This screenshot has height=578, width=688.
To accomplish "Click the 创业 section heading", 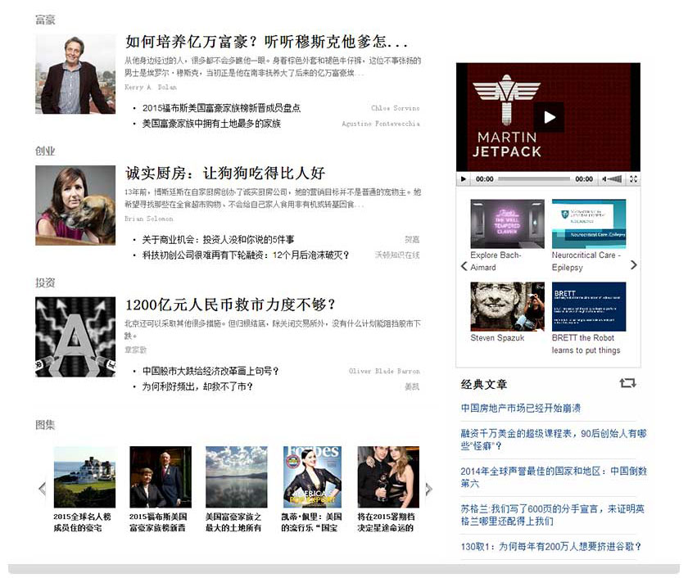I will (x=45, y=151).
